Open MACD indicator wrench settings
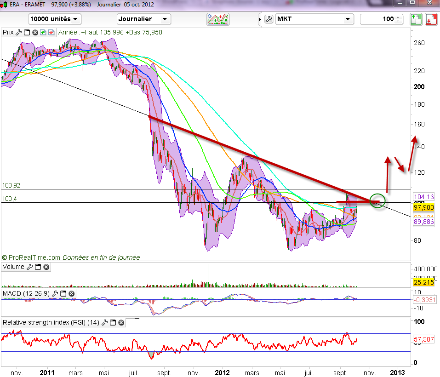 pyautogui.click(x=55, y=293)
